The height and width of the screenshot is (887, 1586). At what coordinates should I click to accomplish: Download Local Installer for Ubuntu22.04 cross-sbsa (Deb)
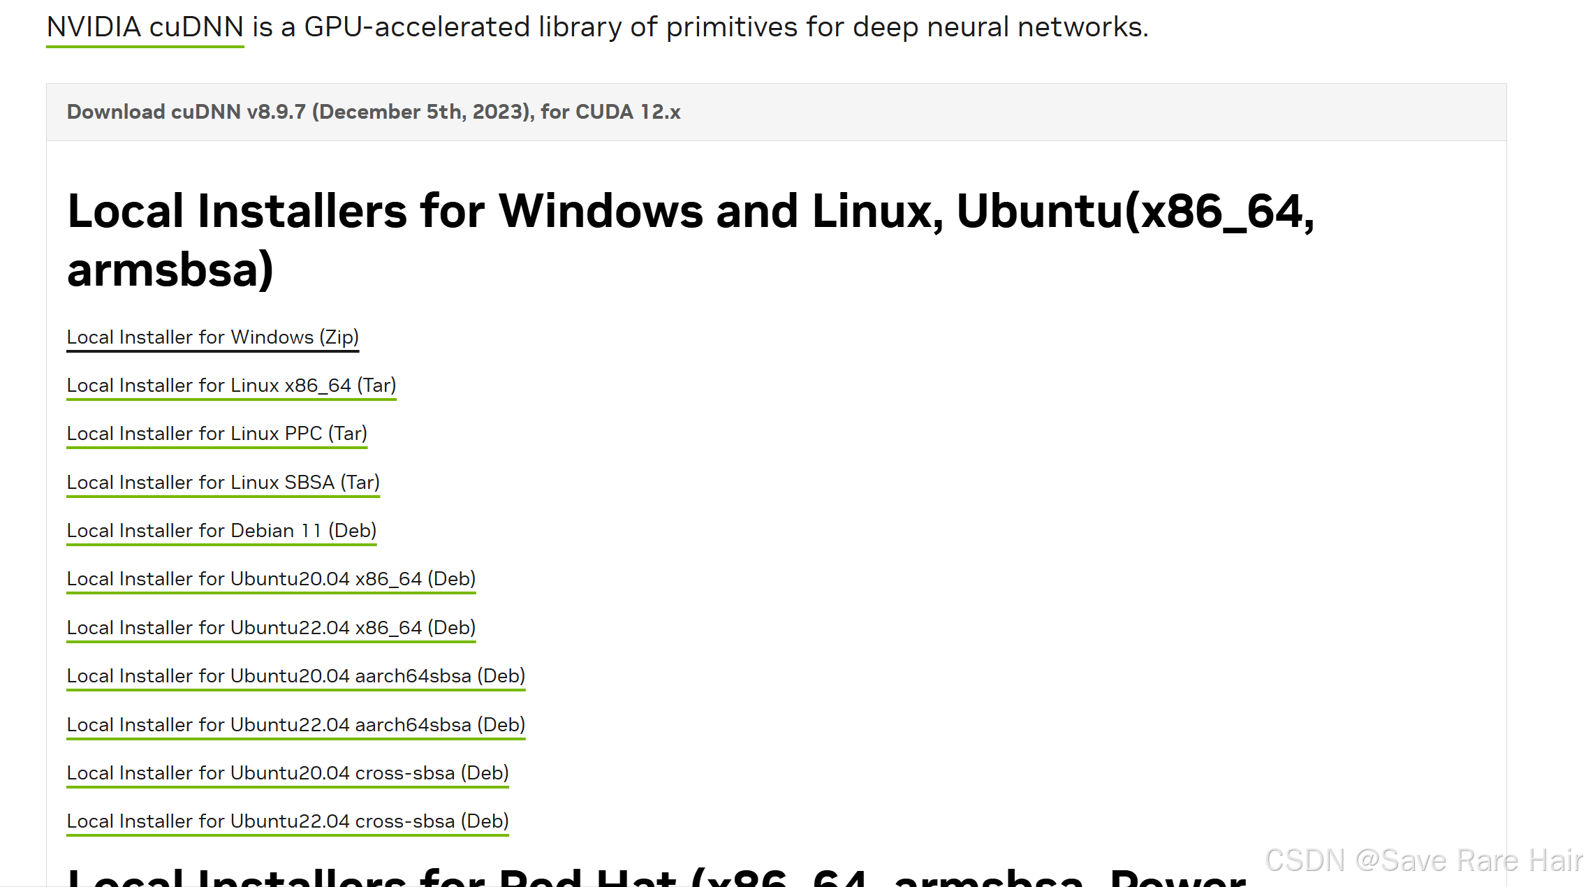coord(288,821)
